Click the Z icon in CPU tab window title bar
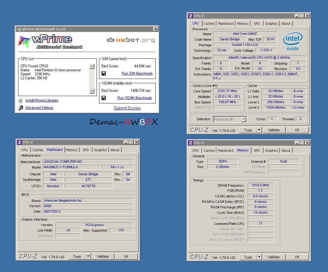 tap(190, 16)
